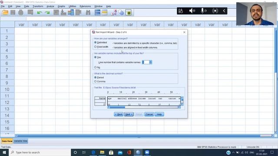Click the Go to case toolbar icon
Screen dimensions: 278x156
[56, 13]
